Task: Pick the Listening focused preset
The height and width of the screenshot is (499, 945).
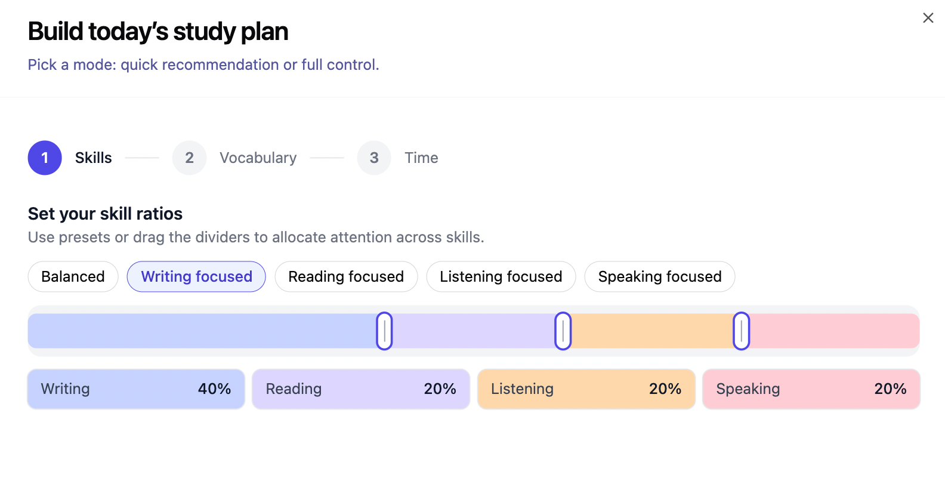Action: [501, 276]
